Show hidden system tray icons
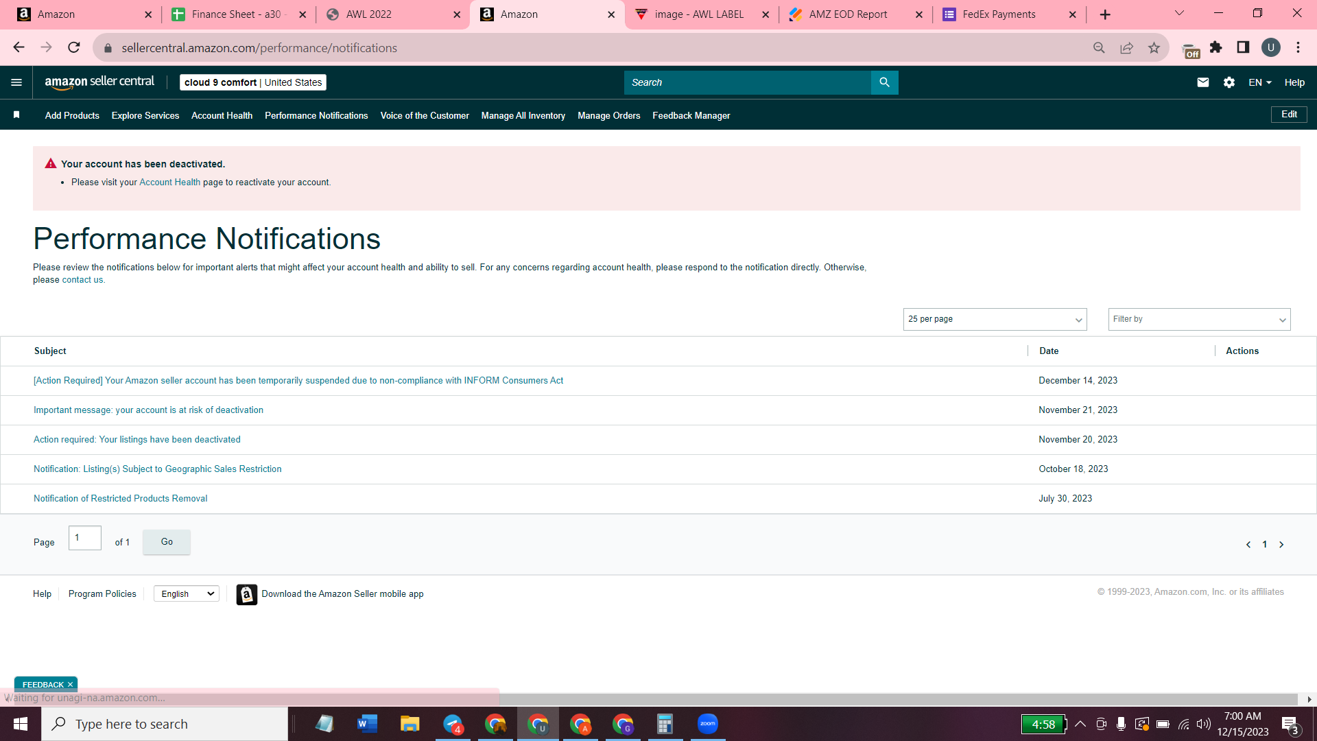The width and height of the screenshot is (1317, 741). [1080, 724]
